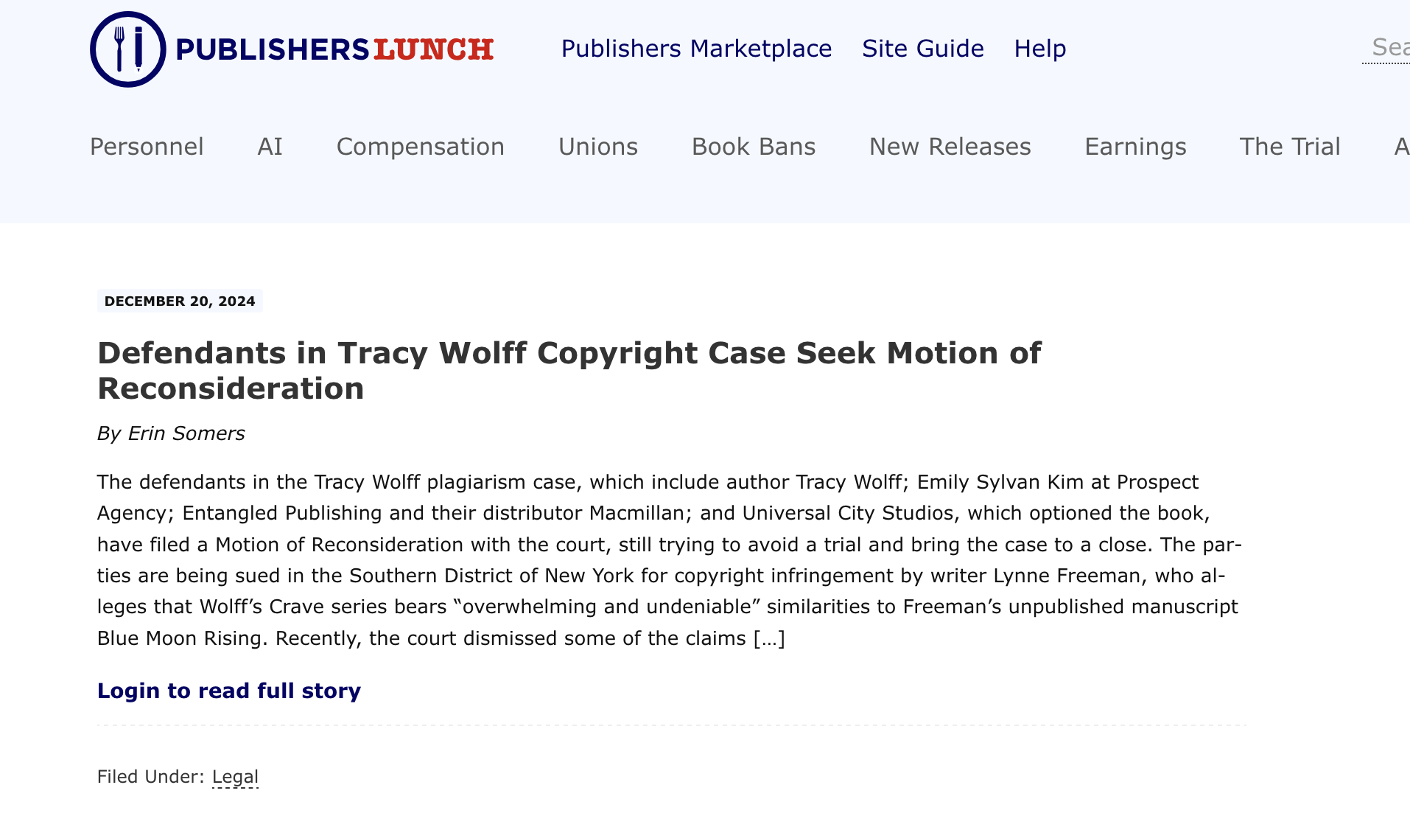Click the Publishers Lunch fork-and-pen logo icon
The image size is (1410, 827).
127,49
